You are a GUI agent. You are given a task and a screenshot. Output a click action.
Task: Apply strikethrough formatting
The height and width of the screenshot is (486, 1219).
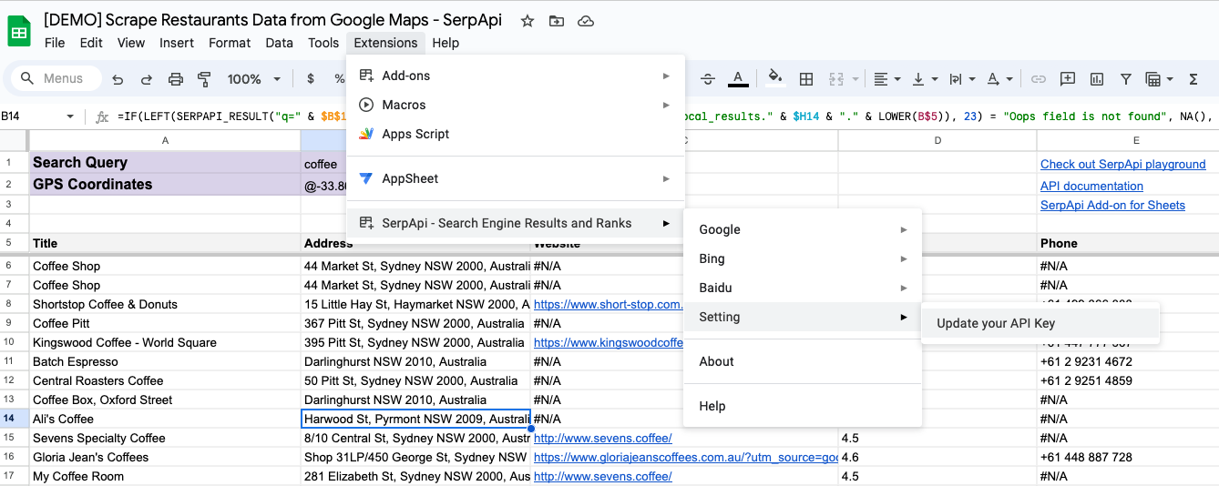coord(710,79)
